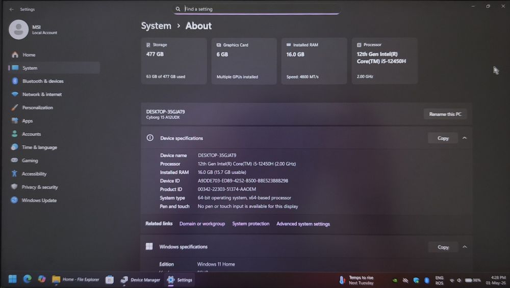Open Advanced system settings link
The image size is (510, 288).
click(x=303, y=224)
